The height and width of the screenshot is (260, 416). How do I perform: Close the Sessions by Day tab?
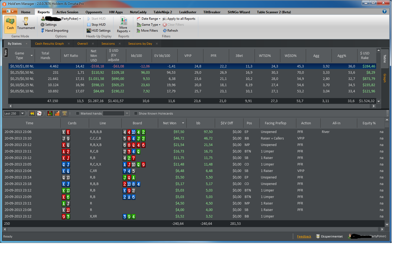[x=157, y=44]
